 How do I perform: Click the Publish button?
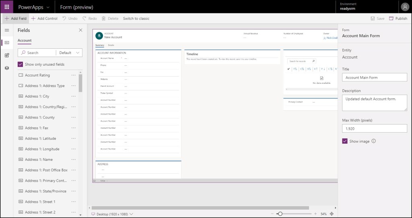[398, 19]
